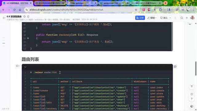Expand the arrow next to 演示
This screenshot has width=197, height=111.
[170, 18]
